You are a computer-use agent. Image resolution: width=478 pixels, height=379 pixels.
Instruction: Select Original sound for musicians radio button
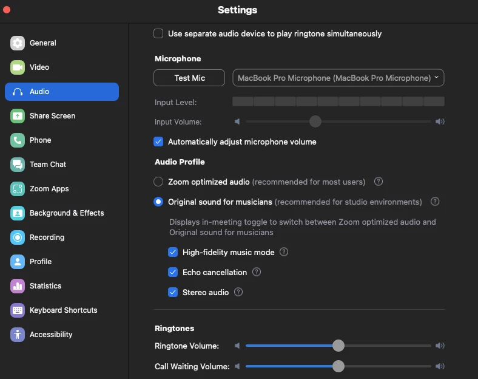point(158,202)
